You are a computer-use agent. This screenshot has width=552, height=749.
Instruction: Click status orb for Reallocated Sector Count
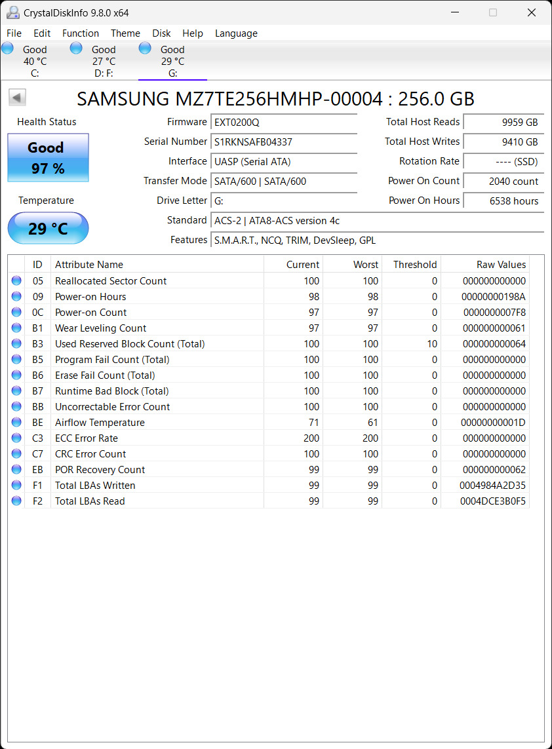(x=17, y=280)
